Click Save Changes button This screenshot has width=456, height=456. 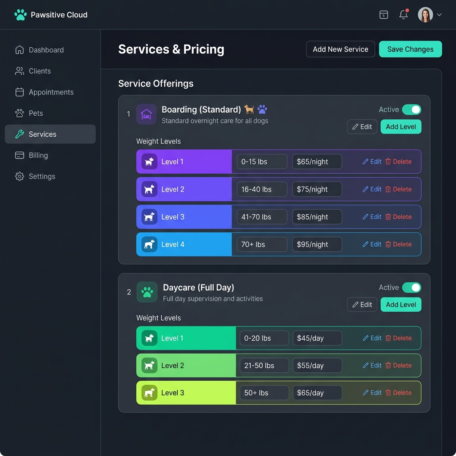pos(410,49)
